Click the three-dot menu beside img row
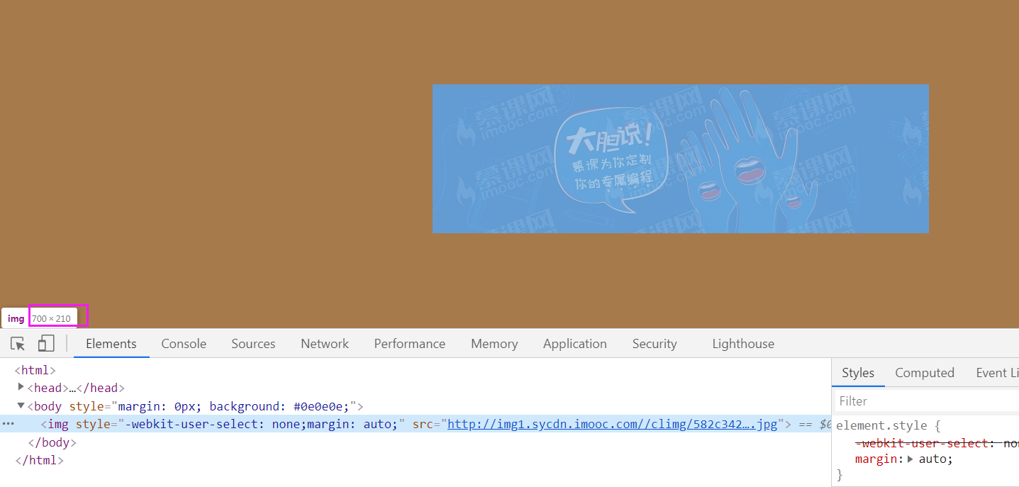This screenshot has height=487, width=1019. point(9,424)
